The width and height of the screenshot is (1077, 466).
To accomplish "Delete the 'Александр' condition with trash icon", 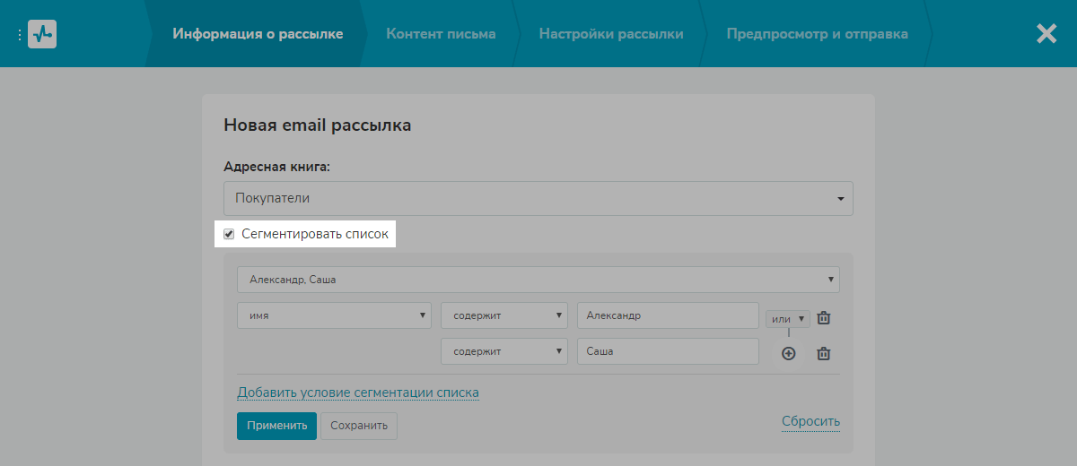I will click(x=823, y=318).
